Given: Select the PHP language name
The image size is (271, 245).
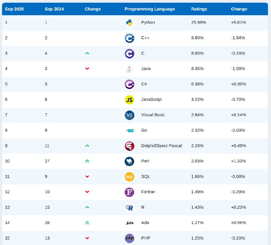Looking at the screenshot, I should tap(146, 238).
